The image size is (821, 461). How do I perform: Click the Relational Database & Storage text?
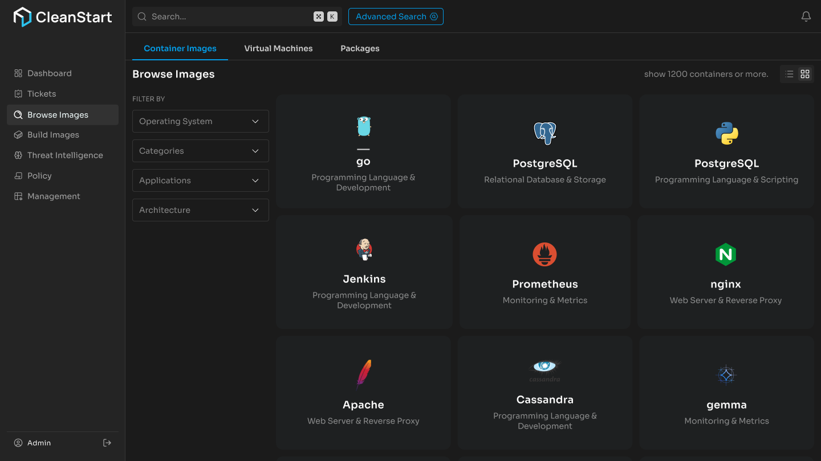point(545,180)
